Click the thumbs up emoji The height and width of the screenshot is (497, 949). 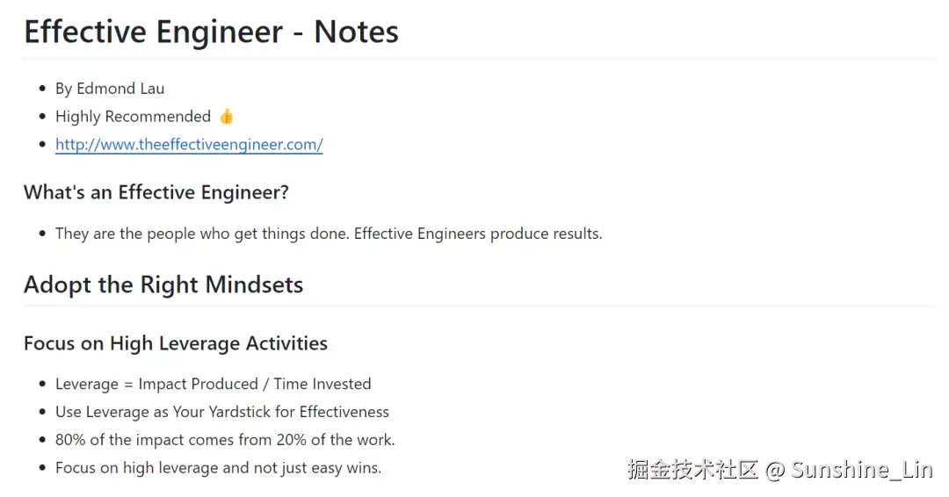pyautogui.click(x=227, y=117)
